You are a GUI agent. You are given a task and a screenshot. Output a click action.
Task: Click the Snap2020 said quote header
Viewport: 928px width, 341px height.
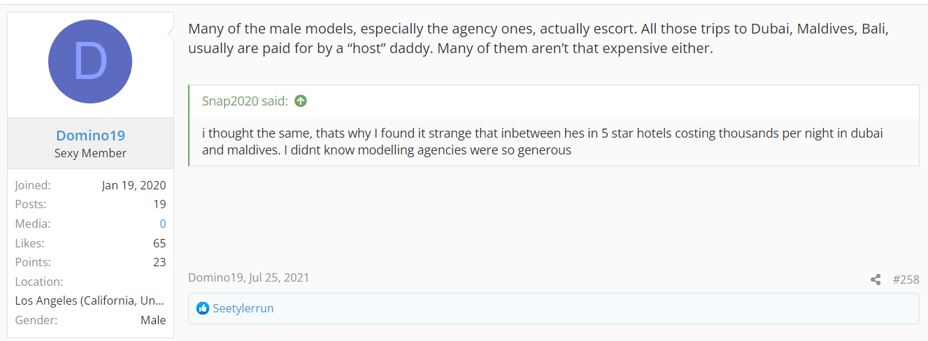coord(245,101)
